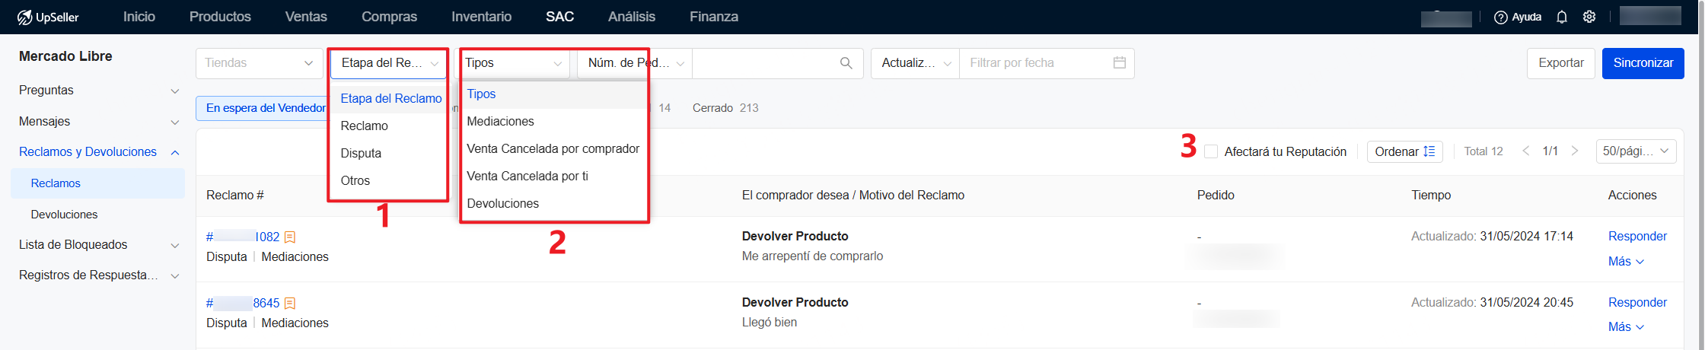This screenshot has height=350, width=1705.
Task: Open the Núm. de Pedido selector
Action: [635, 63]
